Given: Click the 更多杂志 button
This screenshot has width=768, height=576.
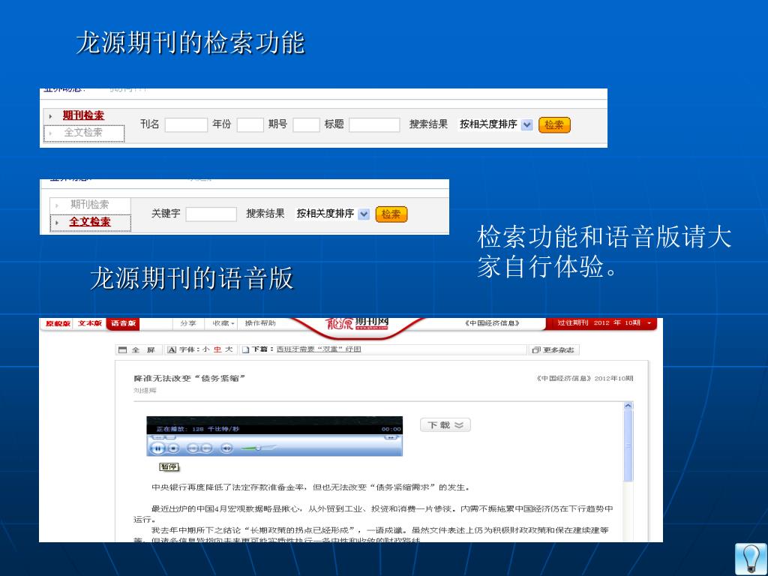Looking at the screenshot, I should click(x=554, y=349).
